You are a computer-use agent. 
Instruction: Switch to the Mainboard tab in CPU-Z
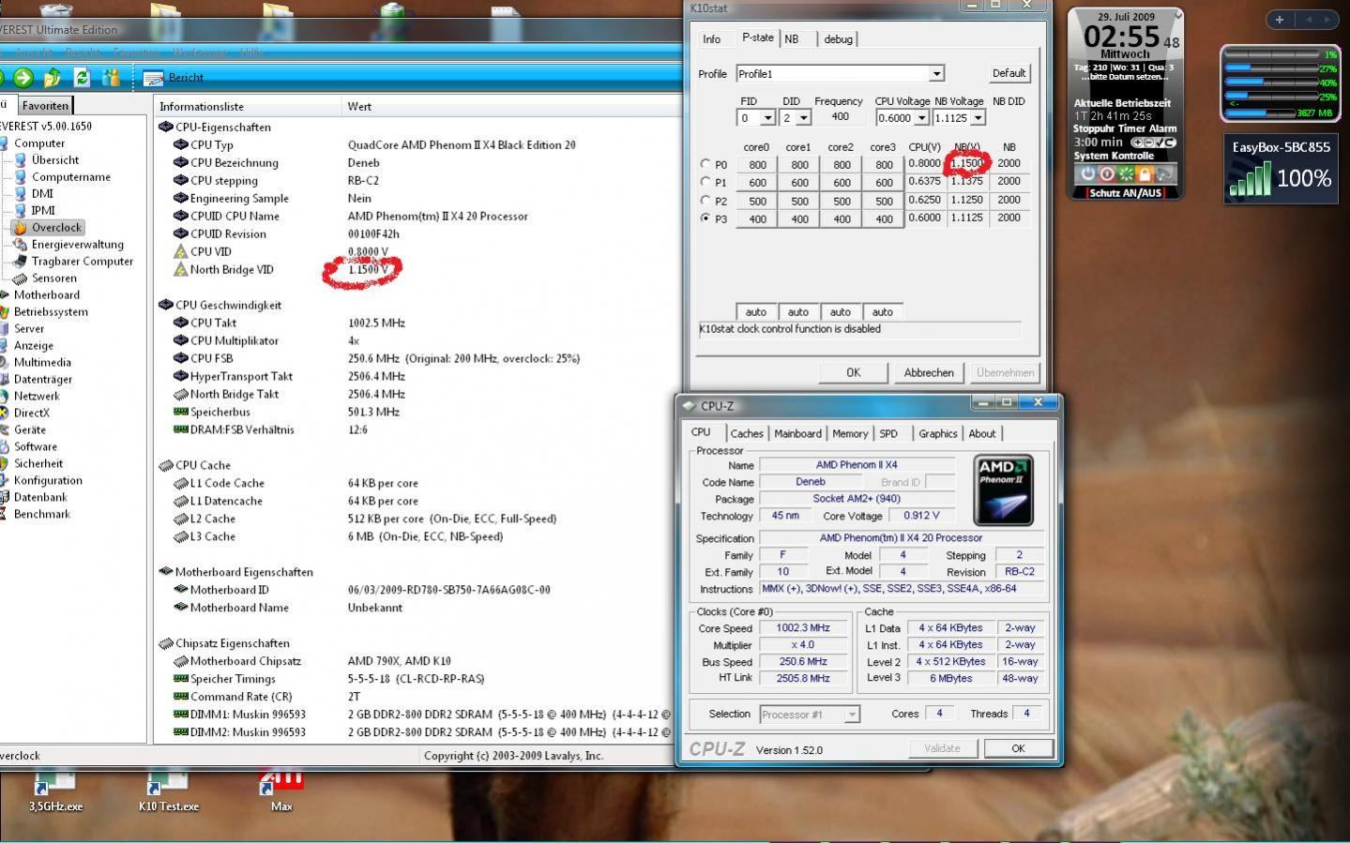tap(797, 434)
